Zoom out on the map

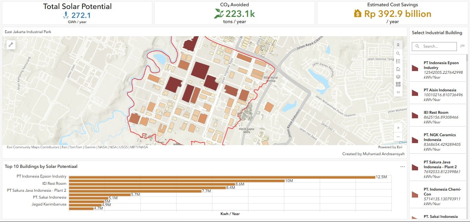pyautogui.click(x=398, y=137)
